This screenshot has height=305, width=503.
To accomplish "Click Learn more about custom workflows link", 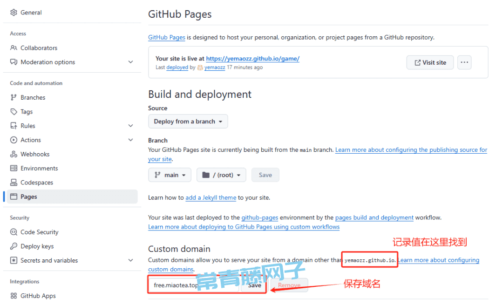I will coord(244,227).
